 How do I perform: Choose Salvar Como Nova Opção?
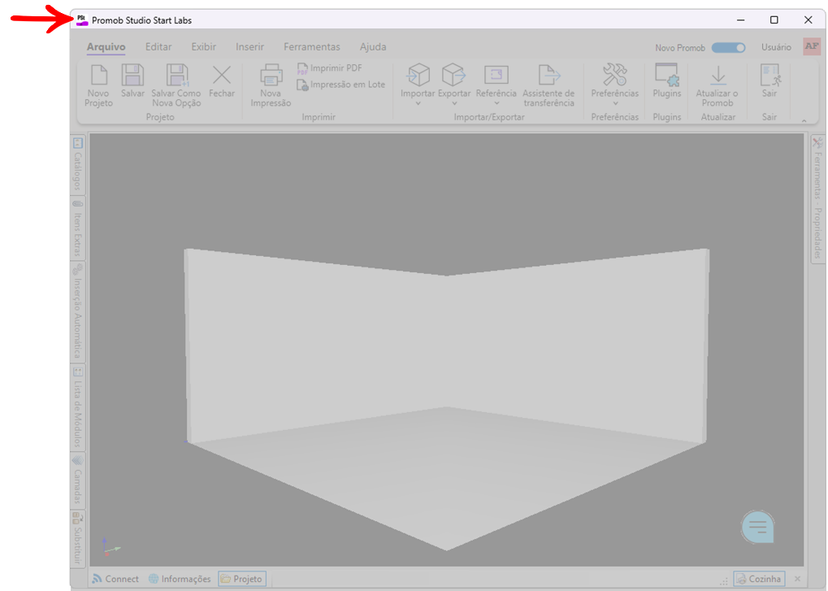[176, 85]
